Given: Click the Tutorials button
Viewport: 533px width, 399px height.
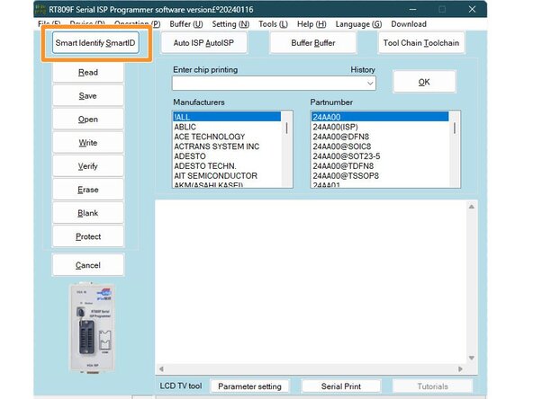Looking at the screenshot, I should point(432,386).
